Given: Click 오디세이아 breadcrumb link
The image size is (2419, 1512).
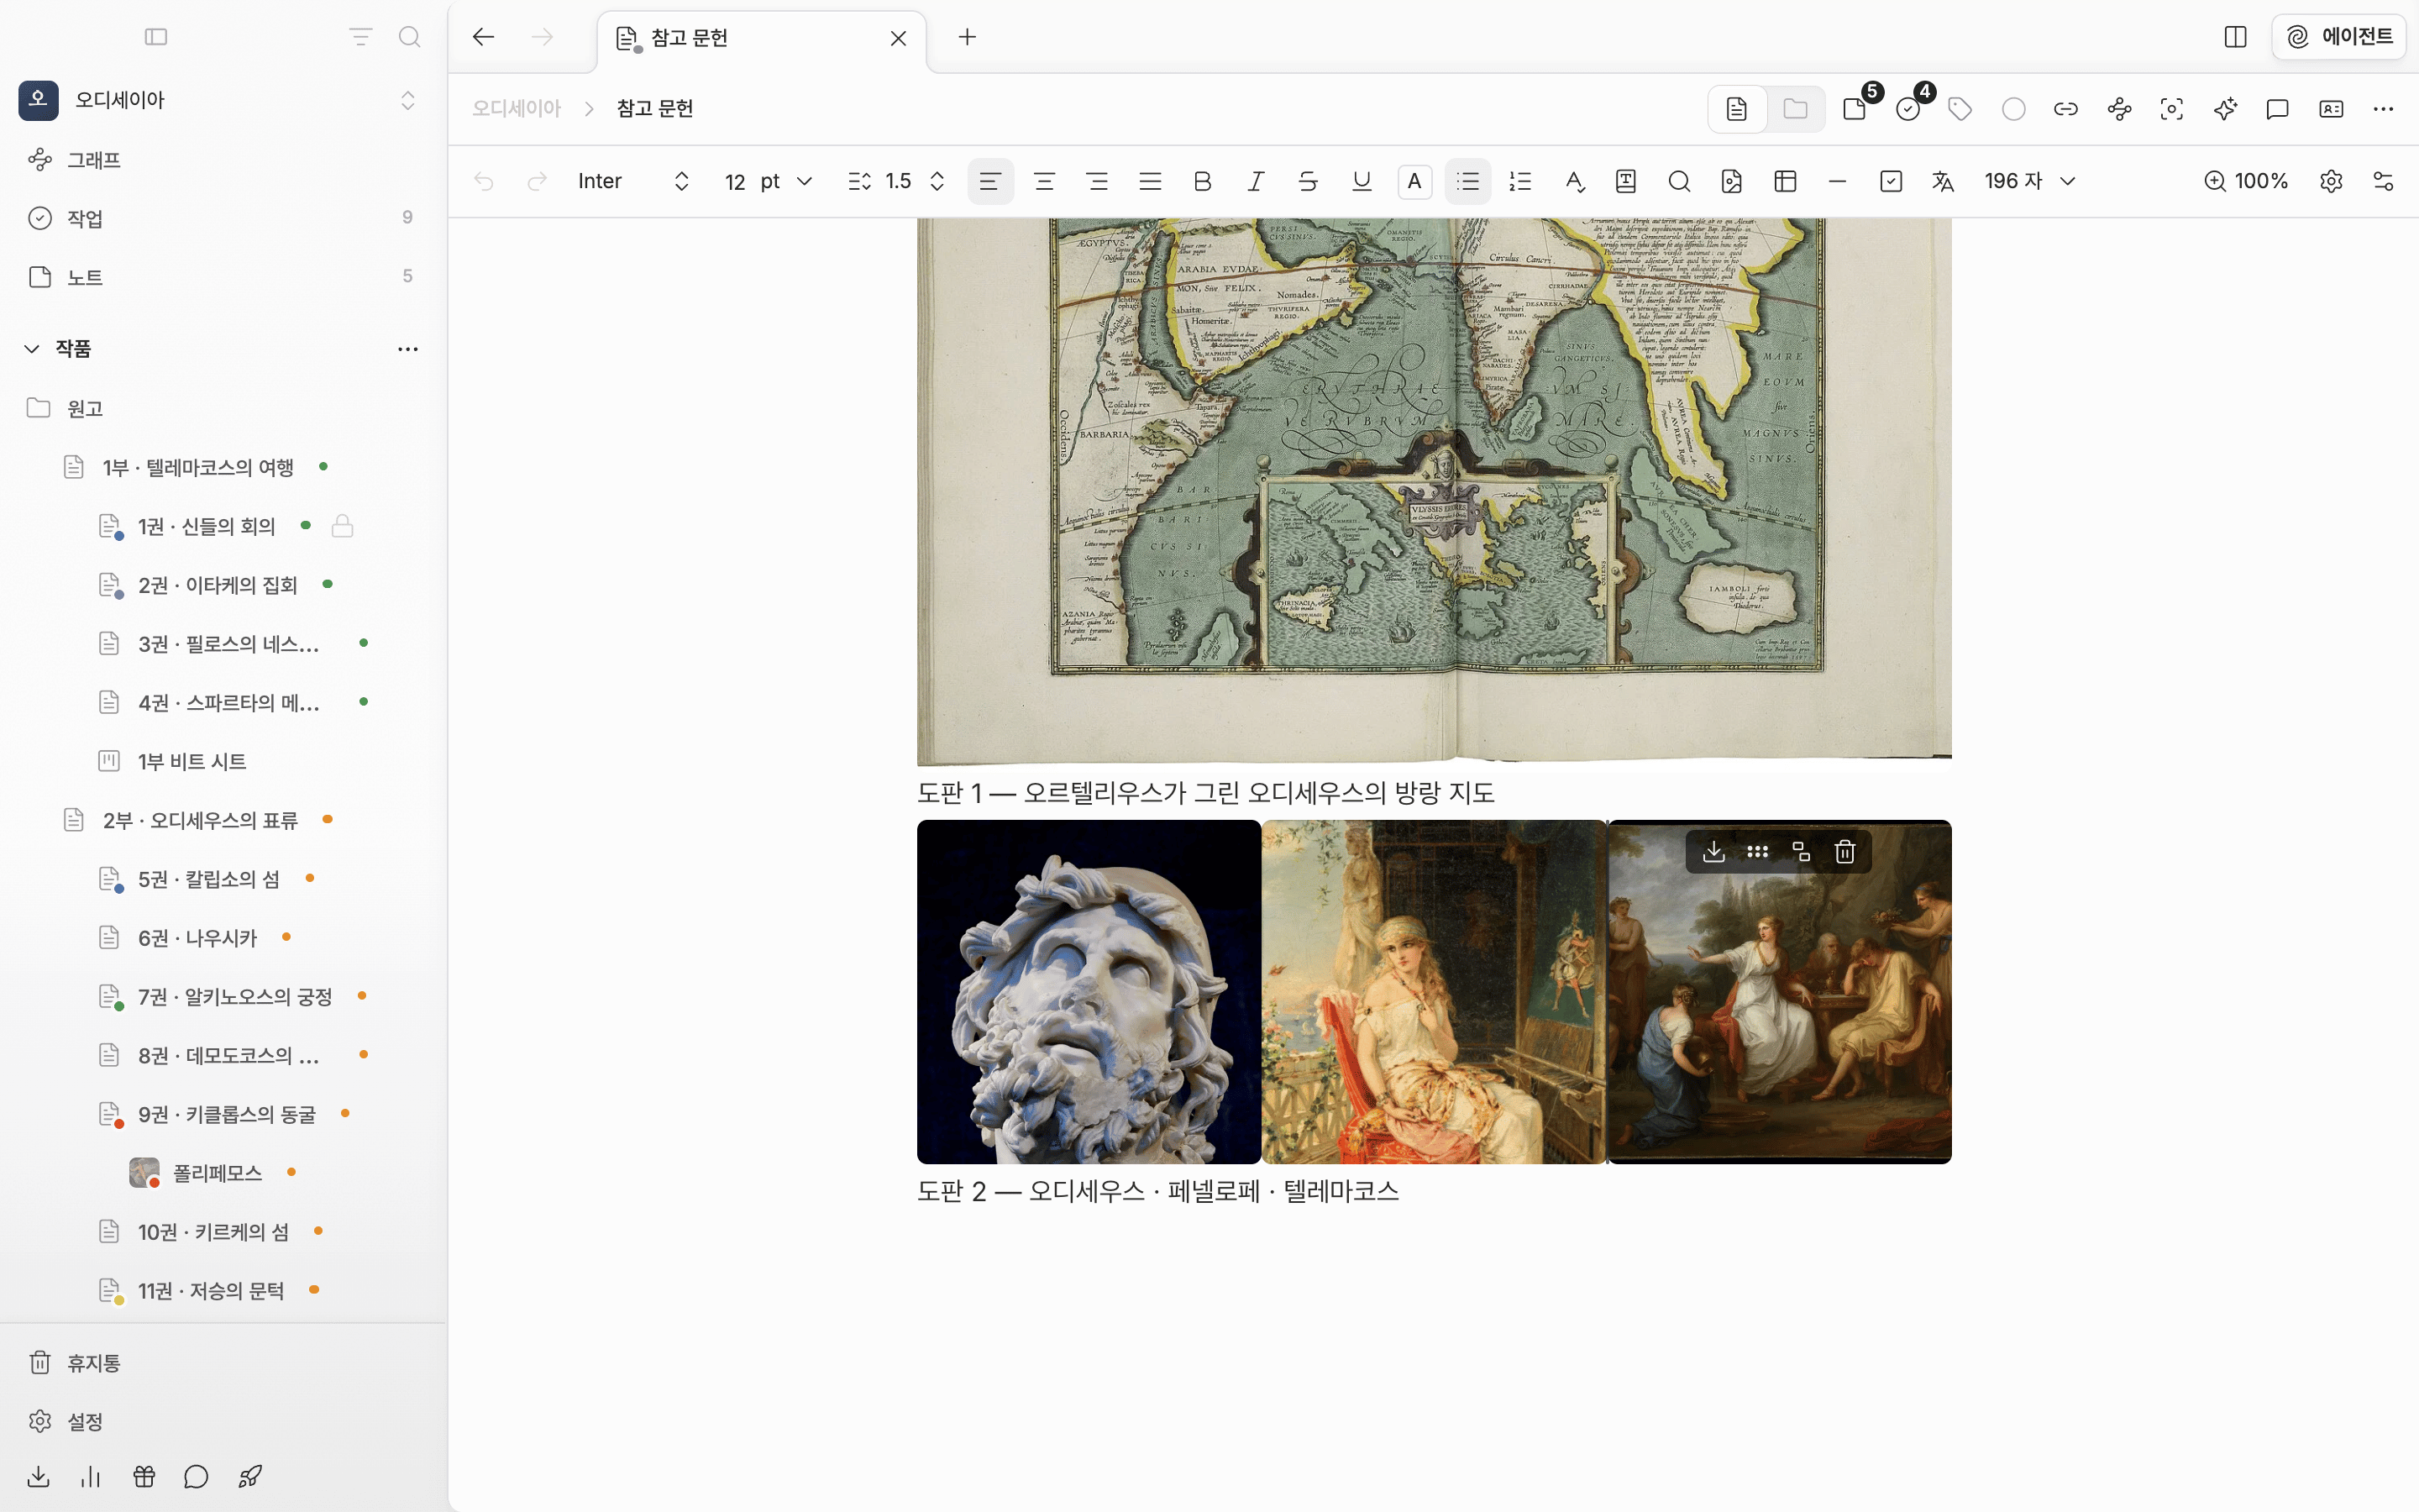Looking at the screenshot, I should pos(517,108).
